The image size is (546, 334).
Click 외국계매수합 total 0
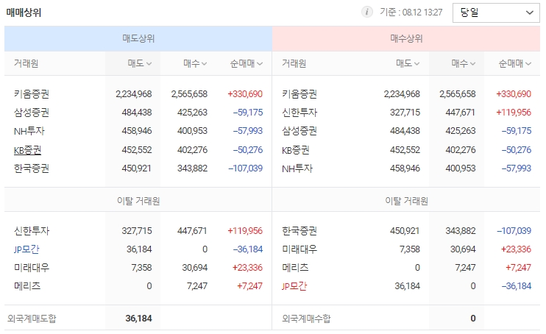coord(473,319)
